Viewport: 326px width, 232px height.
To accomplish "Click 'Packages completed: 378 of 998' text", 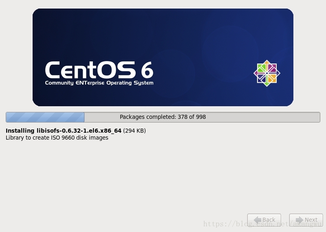I will 163,117.
